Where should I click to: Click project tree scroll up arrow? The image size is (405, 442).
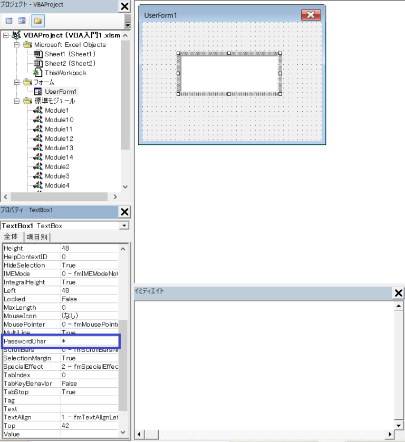(126, 35)
